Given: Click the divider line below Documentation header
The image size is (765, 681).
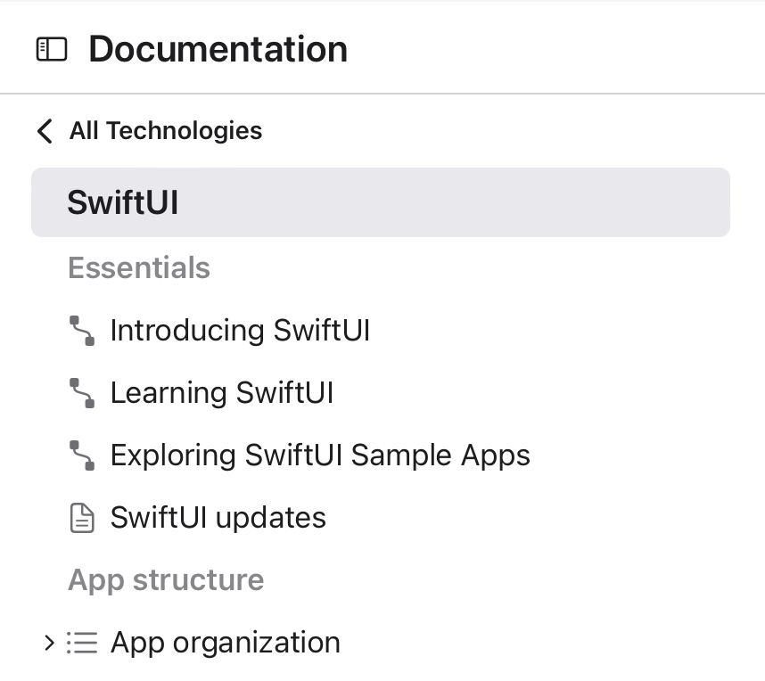Looking at the screenshot, I should click(382, 93).
